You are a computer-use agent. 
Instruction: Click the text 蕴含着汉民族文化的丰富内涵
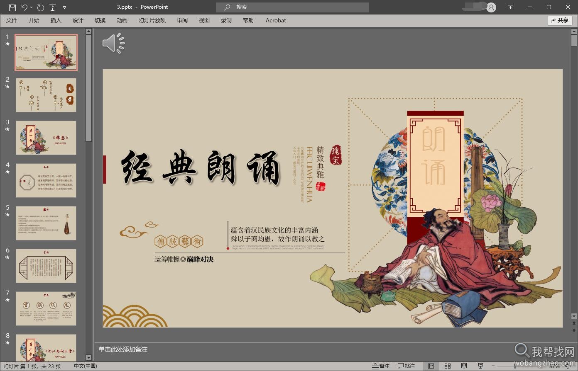[x=274, y=230]
